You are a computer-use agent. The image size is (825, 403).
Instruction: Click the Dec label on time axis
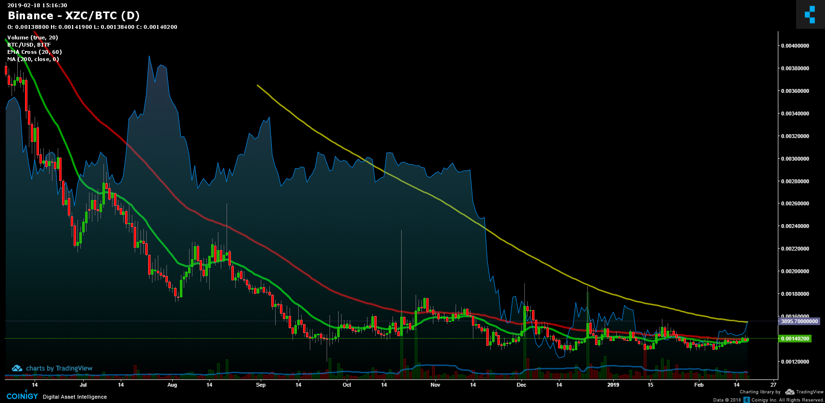521,385
